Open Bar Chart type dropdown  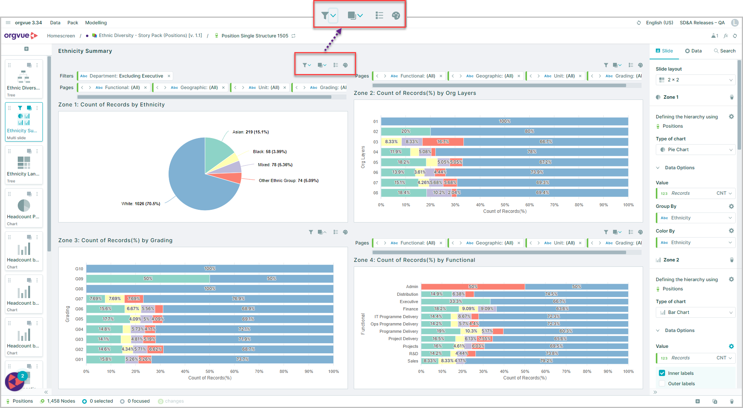696,312
